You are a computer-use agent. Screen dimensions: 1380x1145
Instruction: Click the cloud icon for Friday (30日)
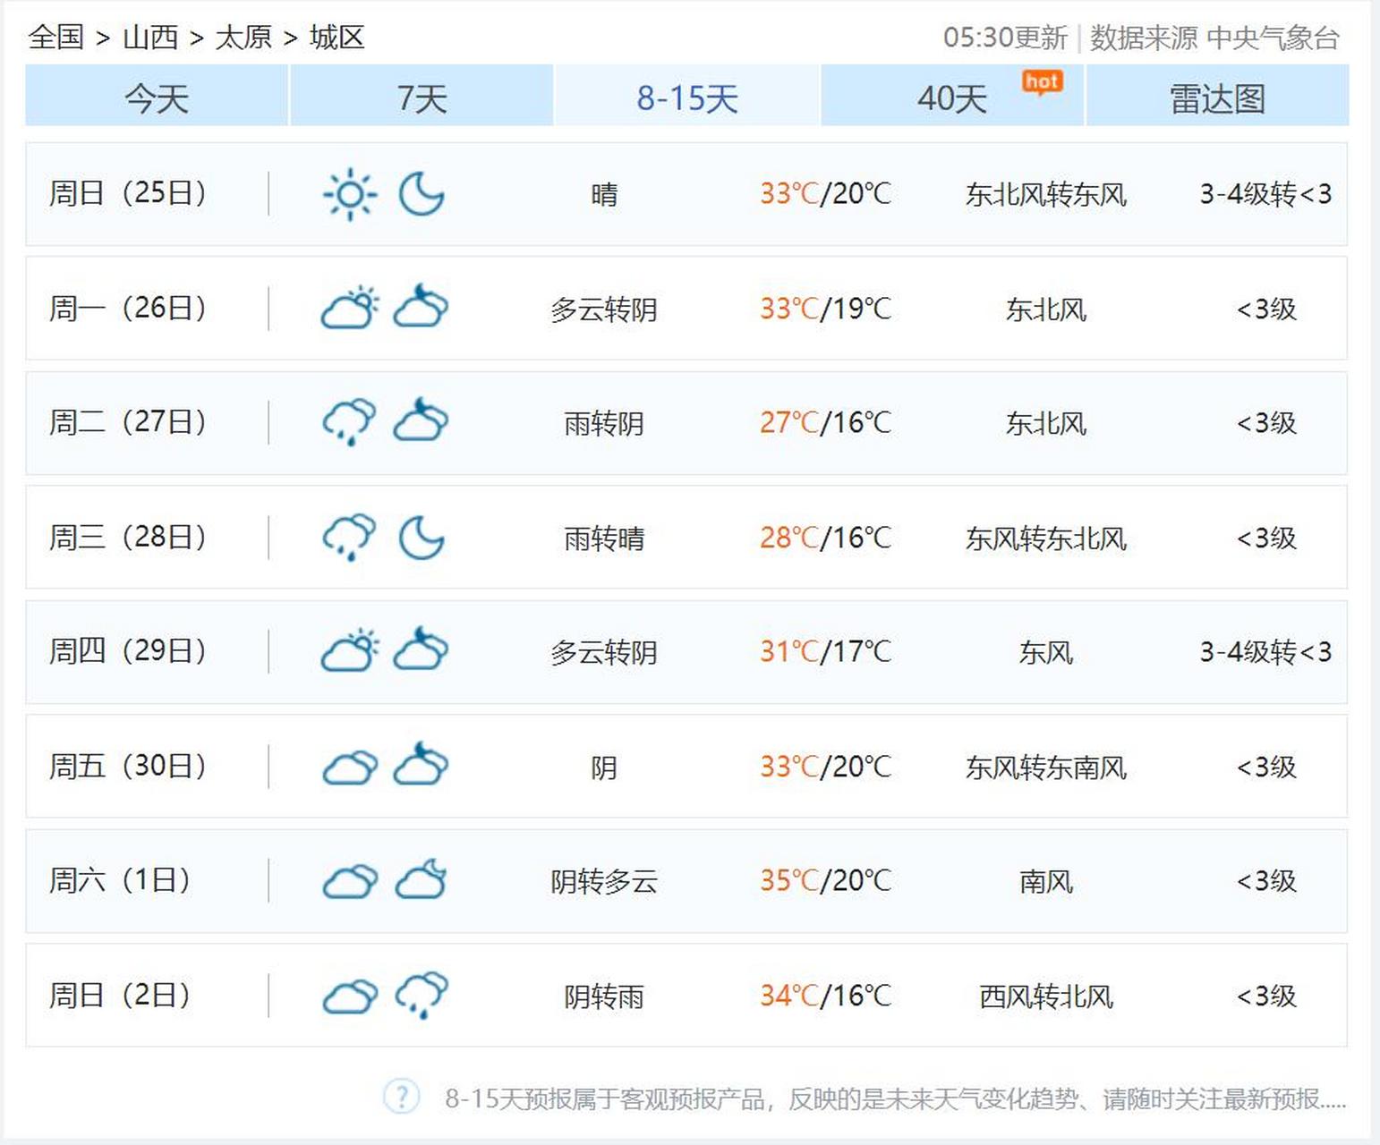[350, 767]
